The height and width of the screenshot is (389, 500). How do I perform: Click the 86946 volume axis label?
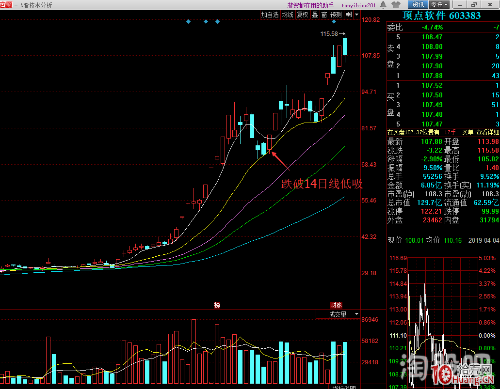(x=370, y=320)
